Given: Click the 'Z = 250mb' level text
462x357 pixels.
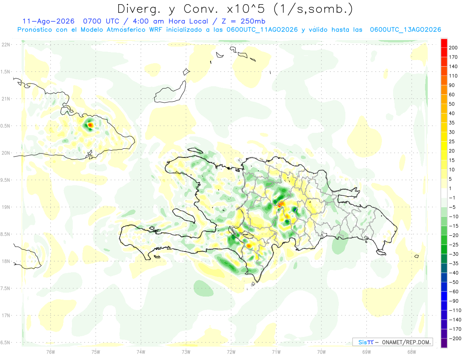Looking at the screenshot, I should (243, 21).
